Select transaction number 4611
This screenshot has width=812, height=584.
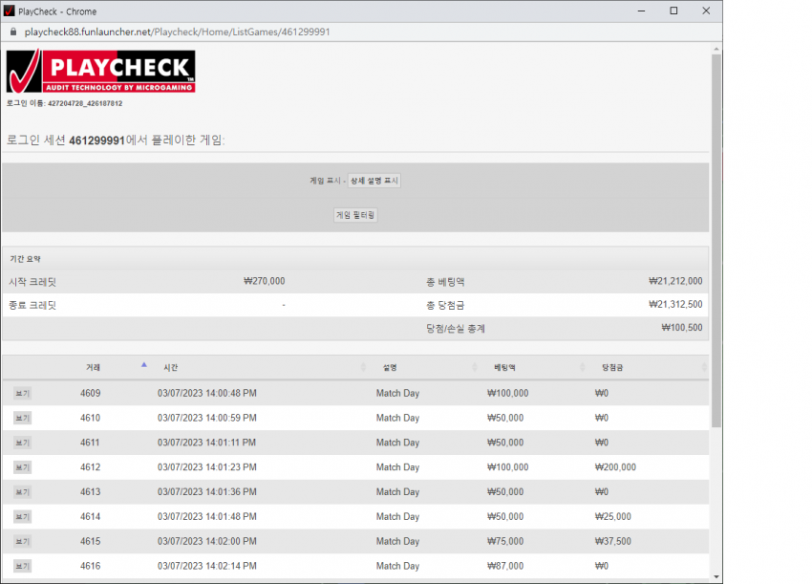[x=90, y=443]
